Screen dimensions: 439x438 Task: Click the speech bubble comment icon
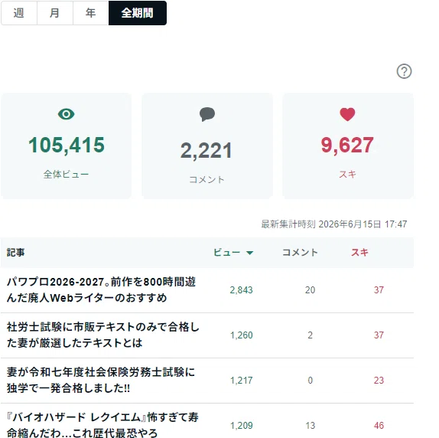(x=207, y=114)
